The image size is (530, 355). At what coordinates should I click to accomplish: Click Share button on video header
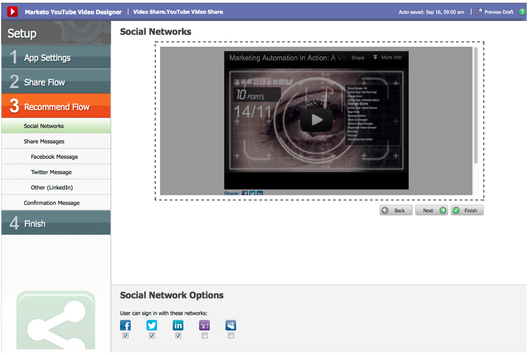tap(358, 58)
